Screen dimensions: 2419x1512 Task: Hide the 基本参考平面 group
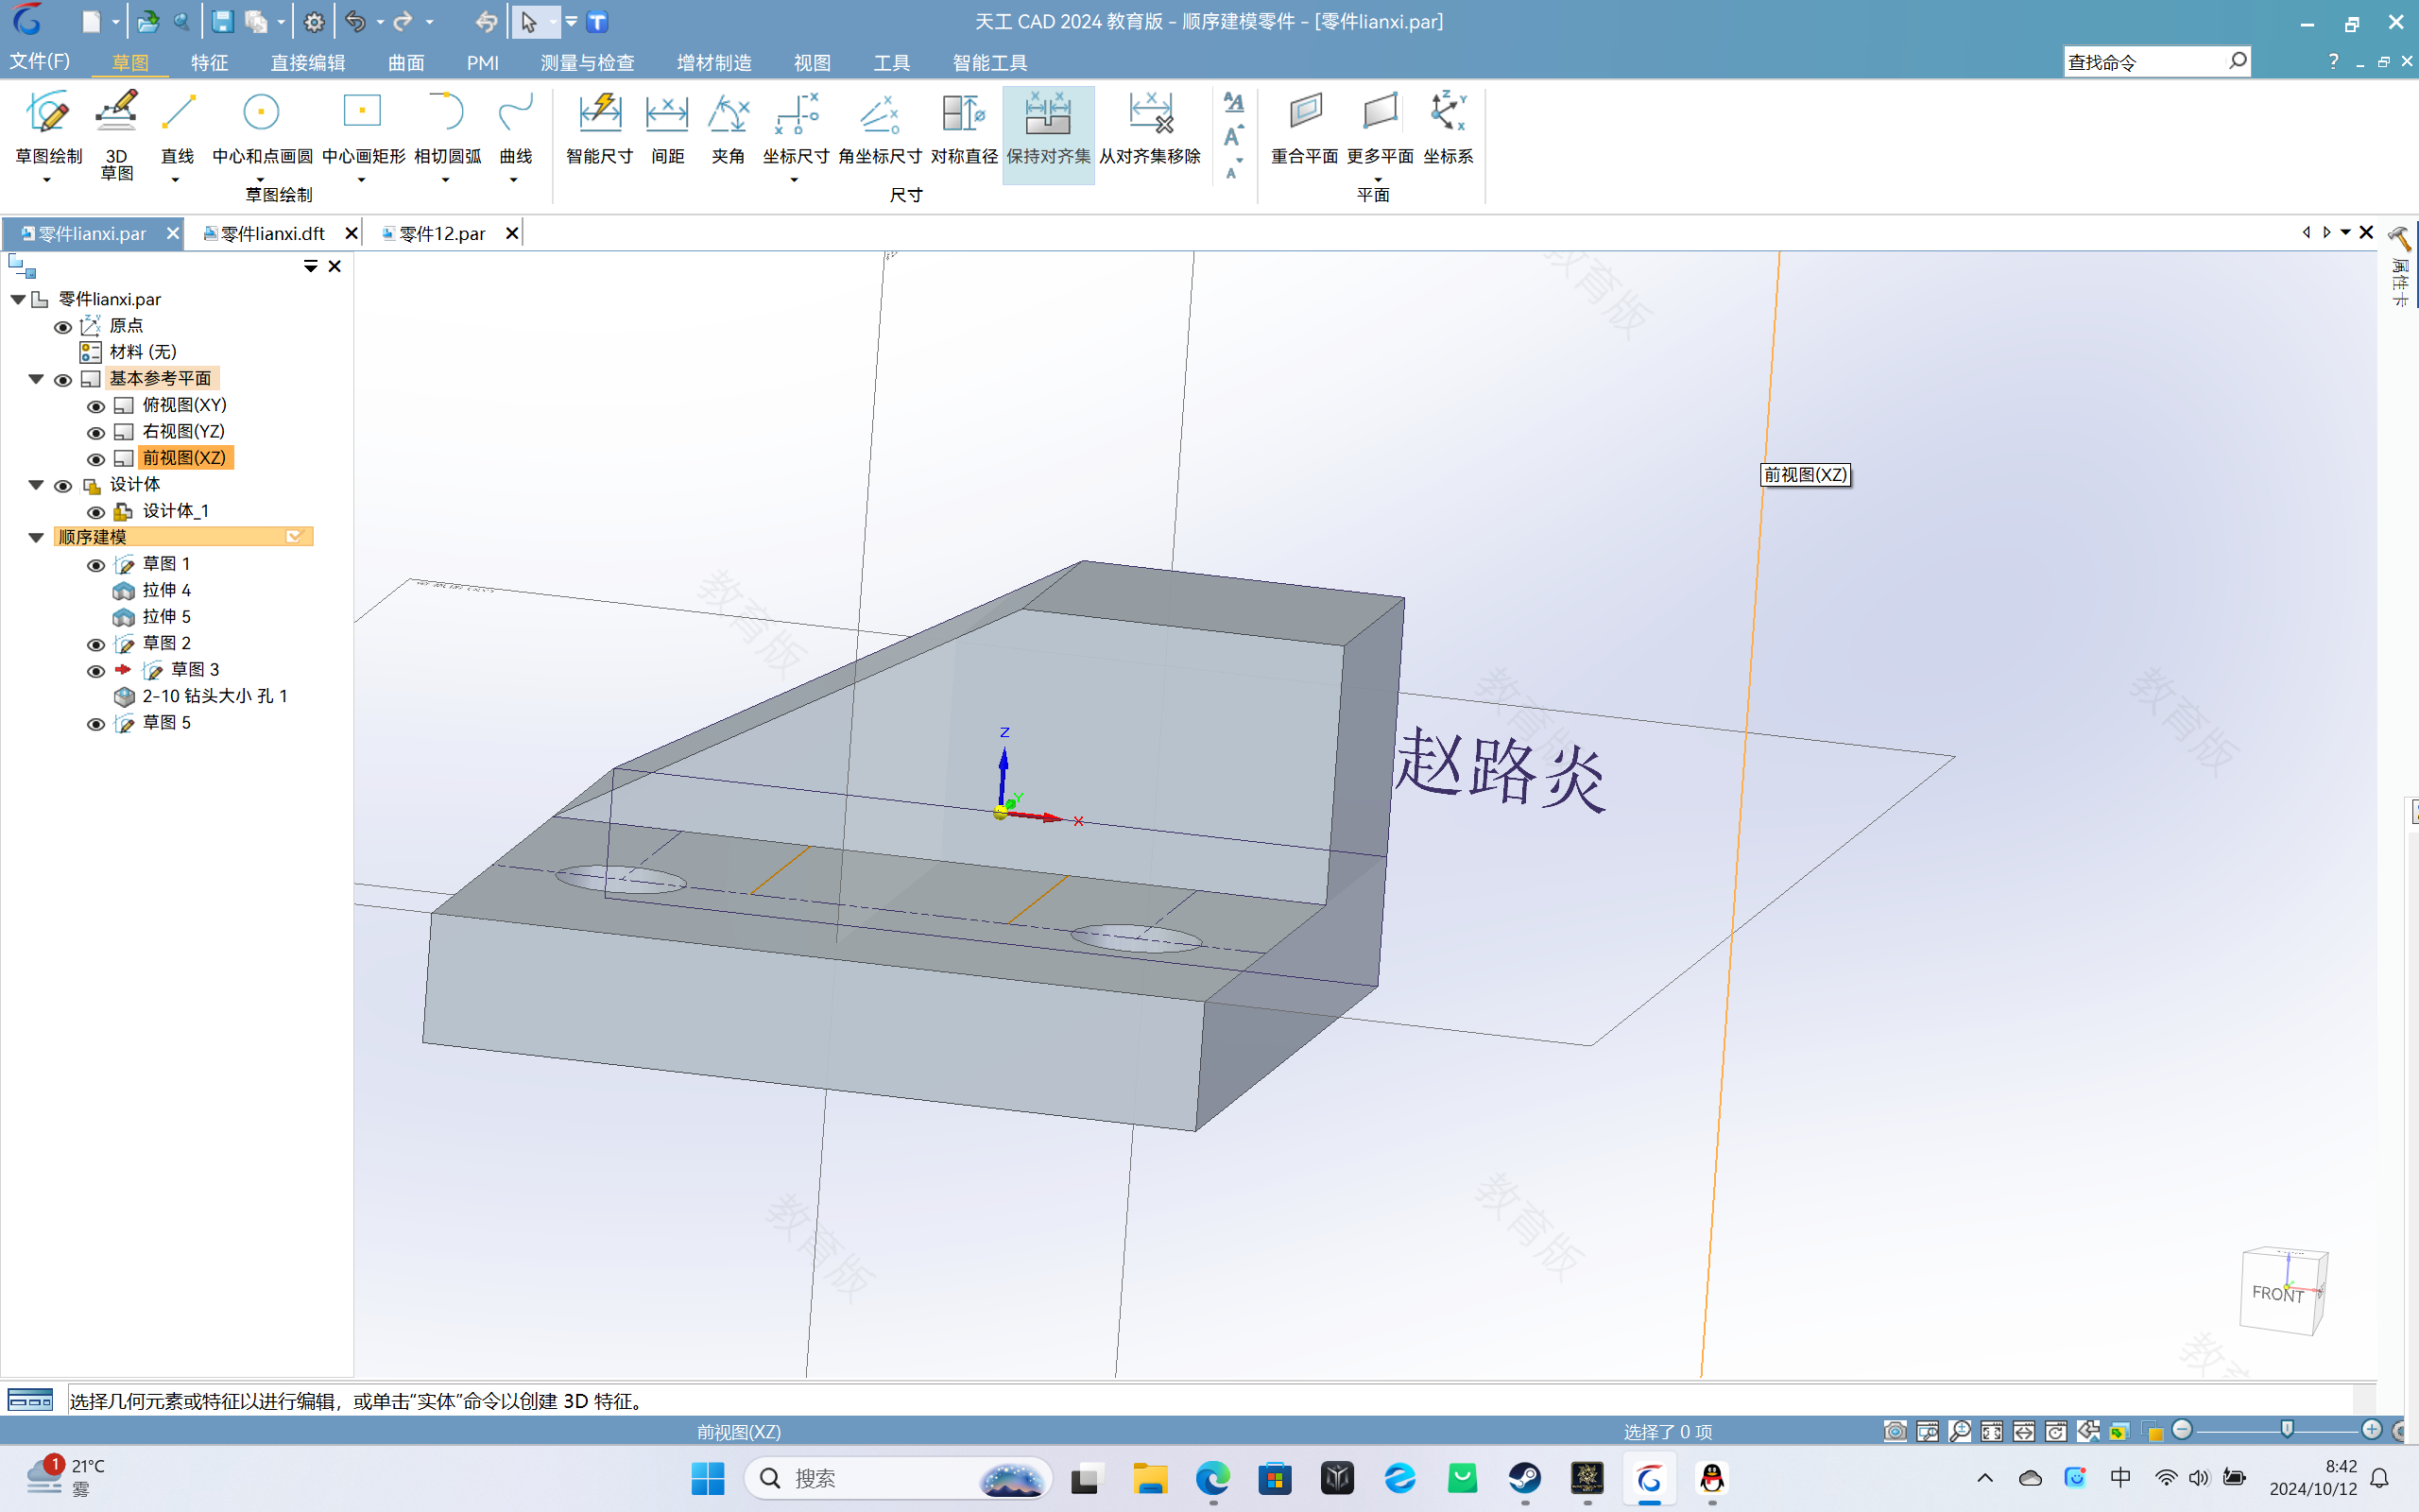pos(62,380)
